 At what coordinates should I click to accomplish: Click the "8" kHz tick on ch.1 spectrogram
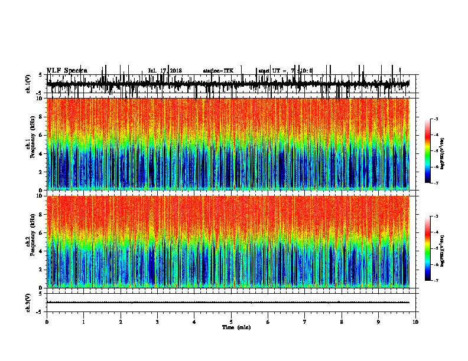[x=41, y=117]
